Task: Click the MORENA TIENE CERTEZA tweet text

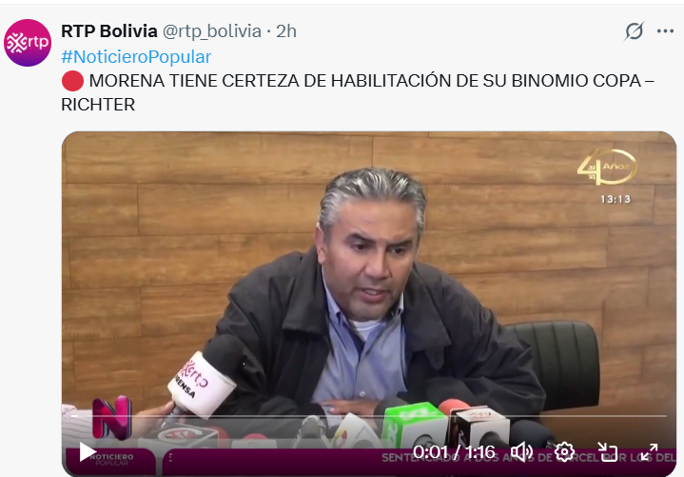Action: click(x=358, y=92)
